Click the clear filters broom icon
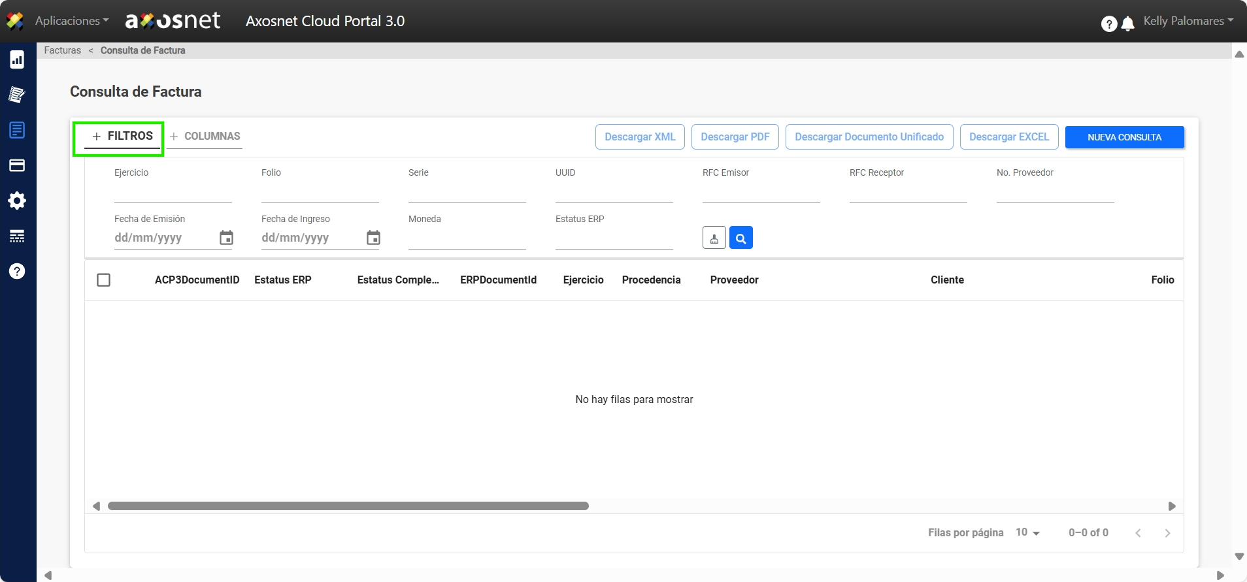Screen dimensions: 1247x582 (714, 238)
